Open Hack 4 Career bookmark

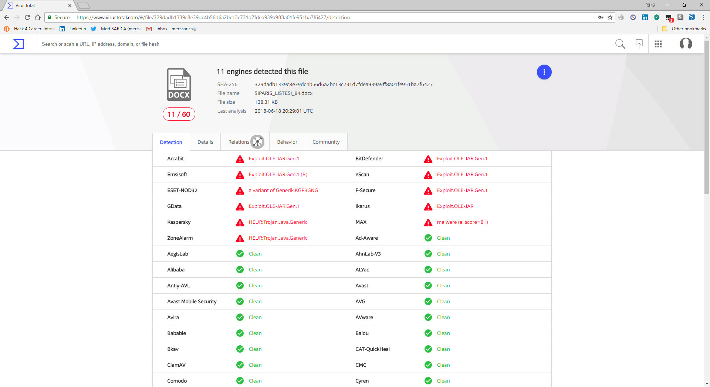(29, 29)
